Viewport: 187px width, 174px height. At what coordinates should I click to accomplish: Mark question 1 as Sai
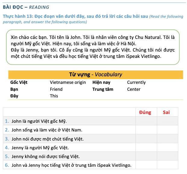[167, 121]
